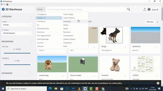
Task: Open the All Subcategories dropdown
Action: (x=17, y=33)
